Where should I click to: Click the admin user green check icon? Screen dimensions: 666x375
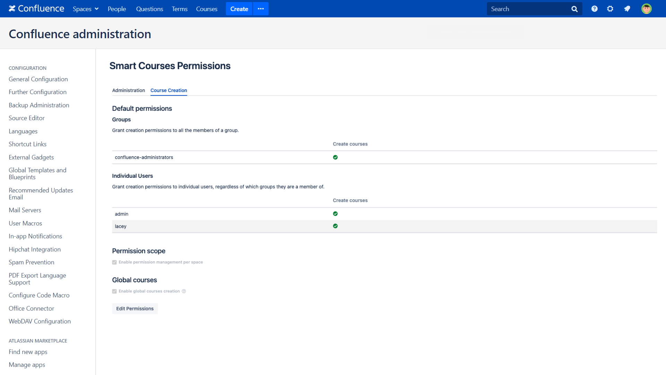335,214
